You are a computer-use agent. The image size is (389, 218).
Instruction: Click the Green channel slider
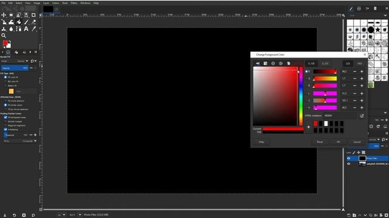click(325, 79)
